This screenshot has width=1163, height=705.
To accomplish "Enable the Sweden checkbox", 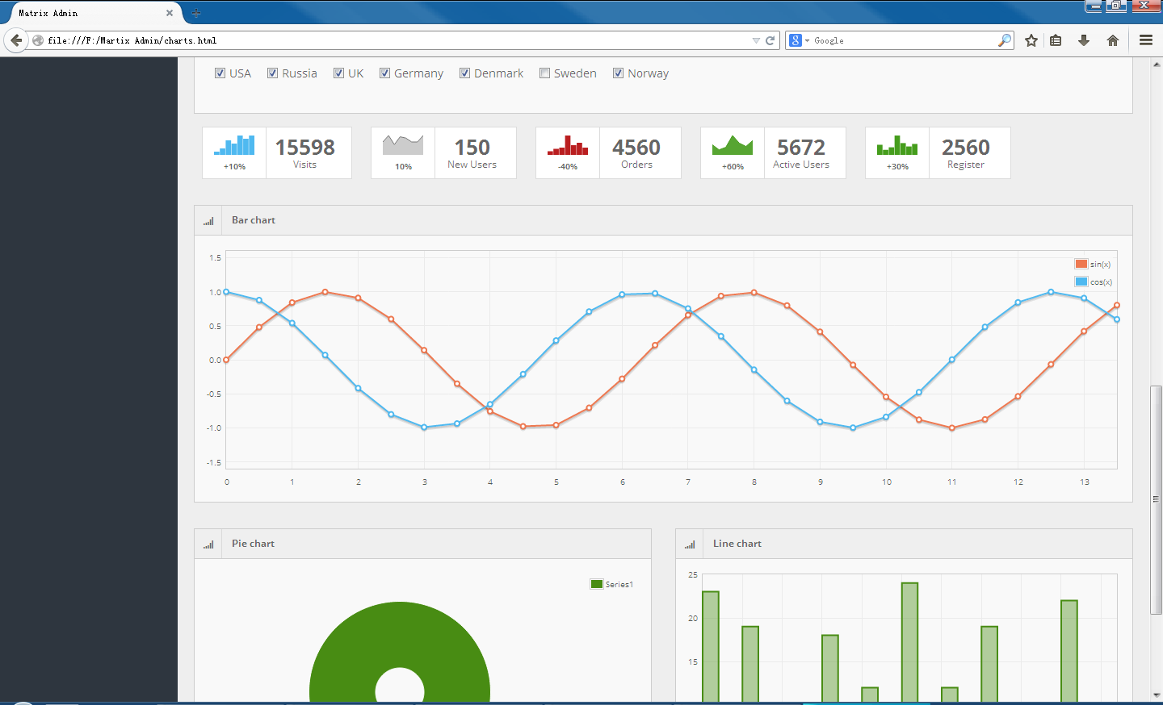I will pos(545,73).
